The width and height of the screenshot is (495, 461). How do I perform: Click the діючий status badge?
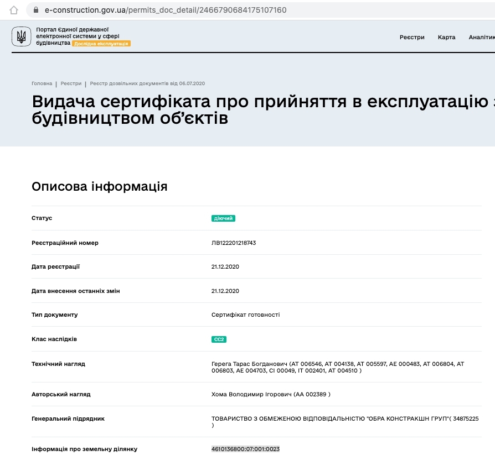click(223, 218)
